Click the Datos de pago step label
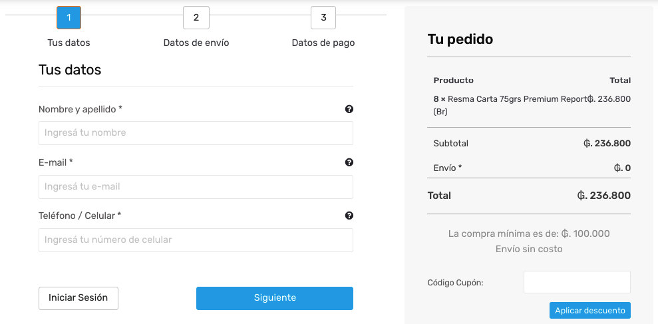 (x=323, y=43)
